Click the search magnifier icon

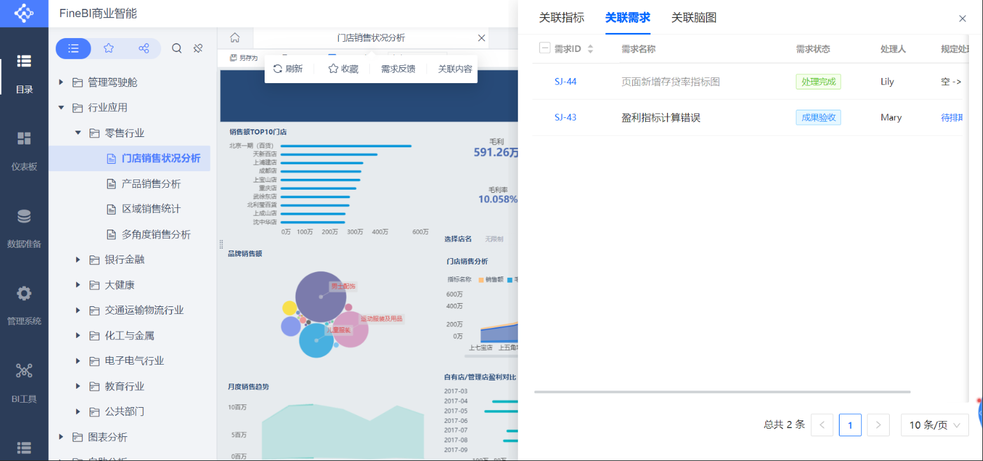177,48
